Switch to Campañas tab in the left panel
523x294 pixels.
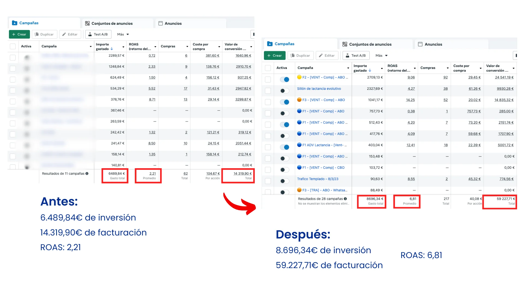(x=44, y=23)
